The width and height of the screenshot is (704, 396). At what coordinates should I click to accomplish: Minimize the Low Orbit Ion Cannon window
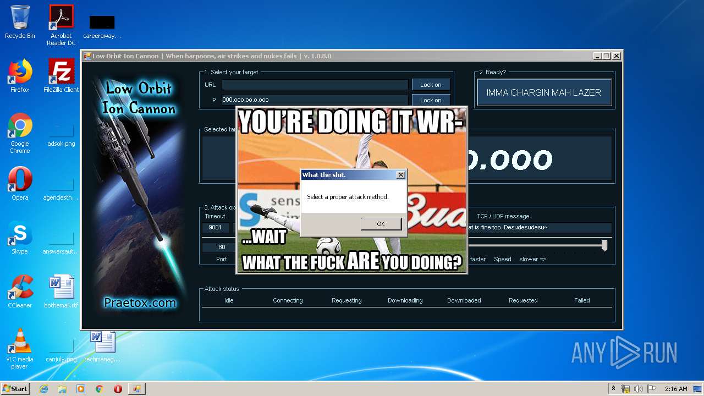click(x=597, y=56)
